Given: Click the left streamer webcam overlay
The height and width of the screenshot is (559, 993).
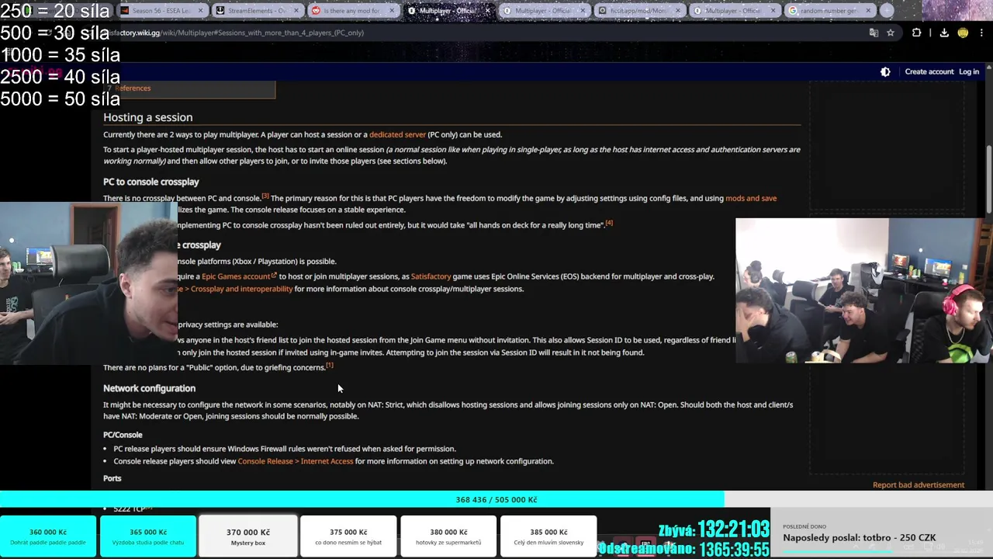Looking at the screenshot, I should (88, 283).
